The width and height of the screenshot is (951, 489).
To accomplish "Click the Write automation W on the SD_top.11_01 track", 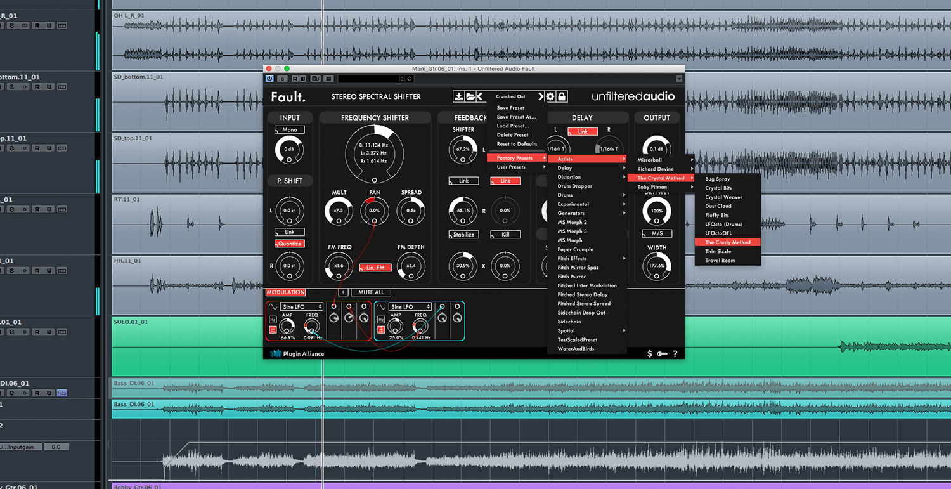I will (48, 148).
